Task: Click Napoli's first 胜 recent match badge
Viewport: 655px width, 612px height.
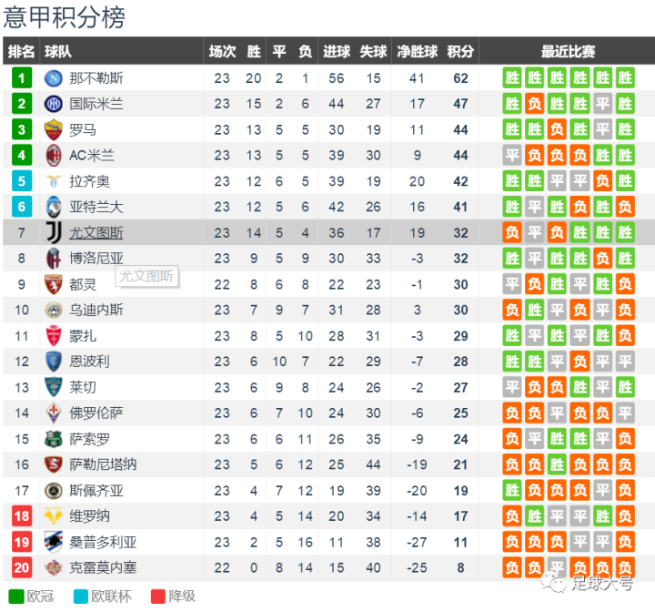Action: pos(512,78)
